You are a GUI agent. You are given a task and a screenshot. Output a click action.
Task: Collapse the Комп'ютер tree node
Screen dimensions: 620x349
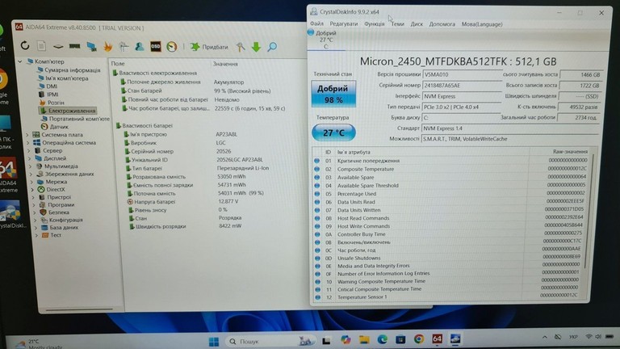(20, 61)
